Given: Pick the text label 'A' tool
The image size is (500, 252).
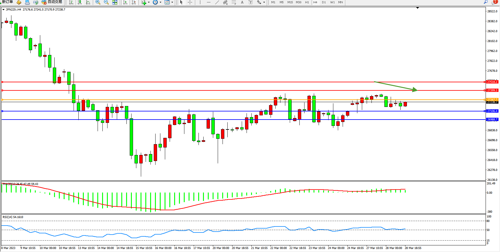Looking at the screenshot, I should (x=242, y=2).
